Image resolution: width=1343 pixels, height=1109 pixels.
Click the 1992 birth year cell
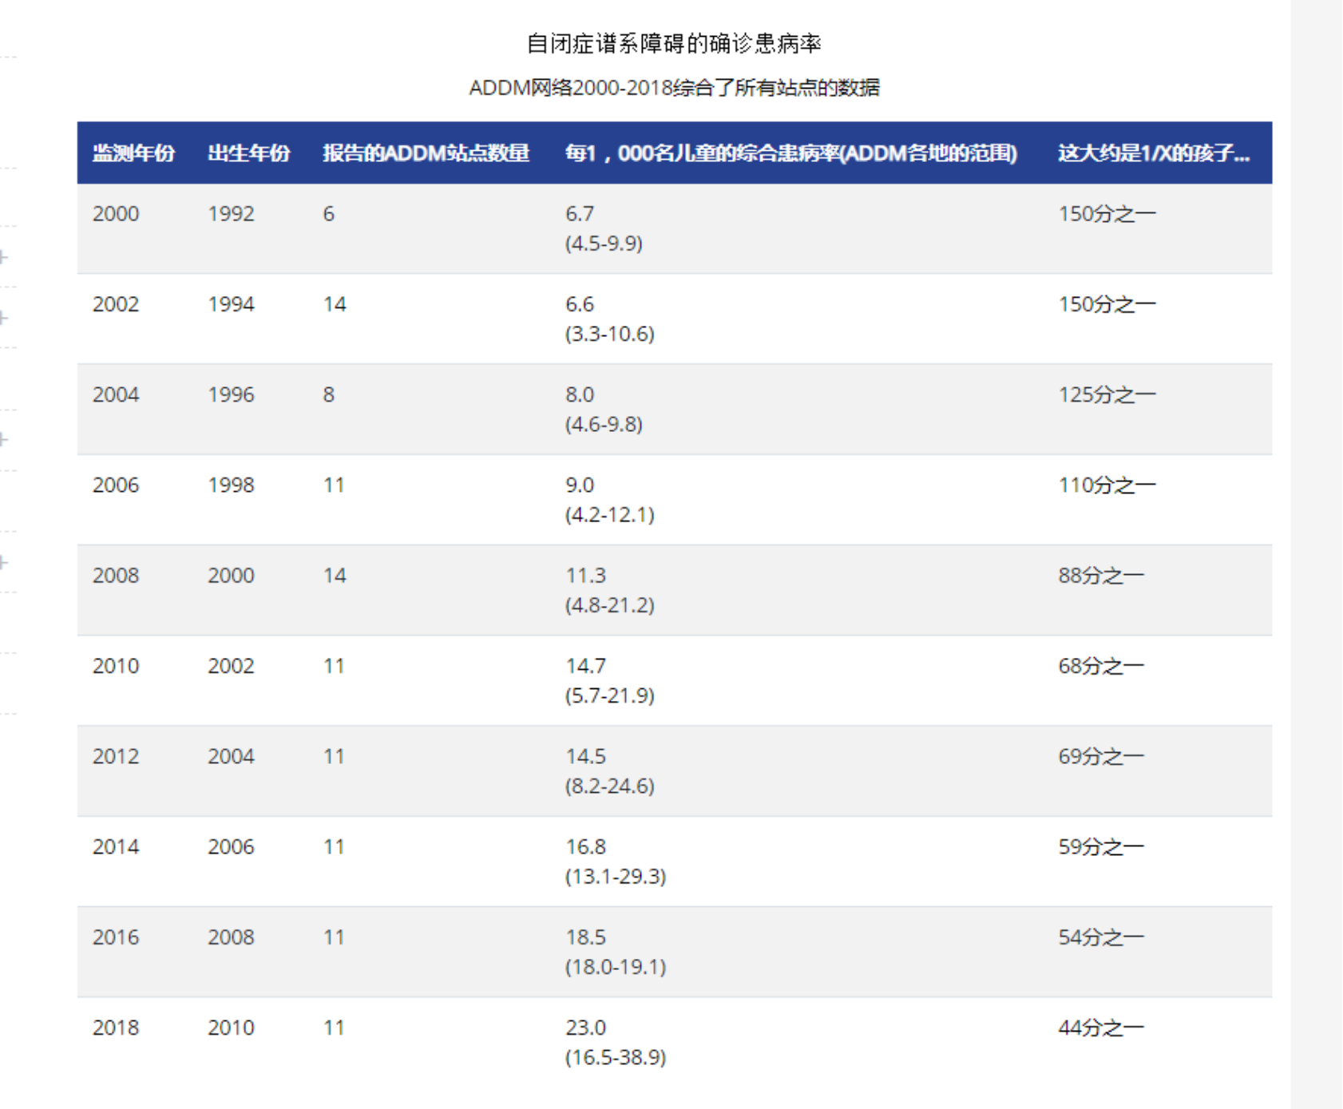231,214
